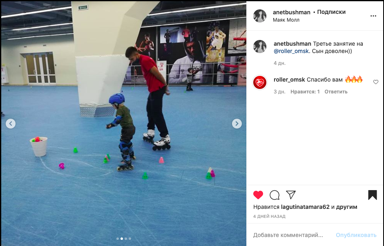Share post via paper plane icon
This screenshot has height=246, width=384.
pos(291,195)
